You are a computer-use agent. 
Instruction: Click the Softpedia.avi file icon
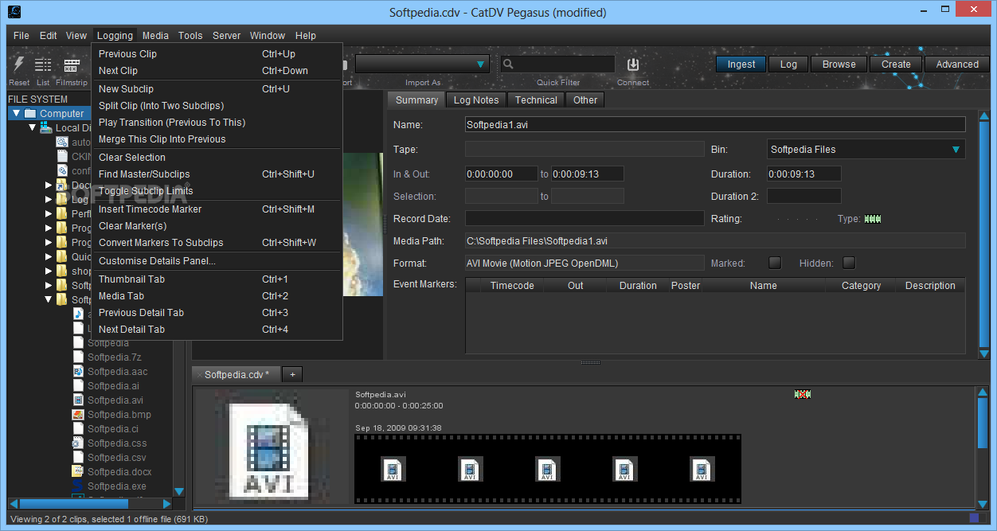point(78,400)
